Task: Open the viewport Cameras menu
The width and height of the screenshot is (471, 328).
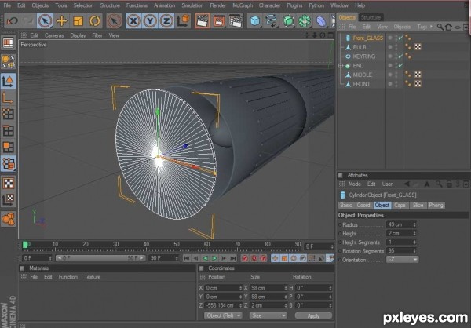Action: pos(54,35)
